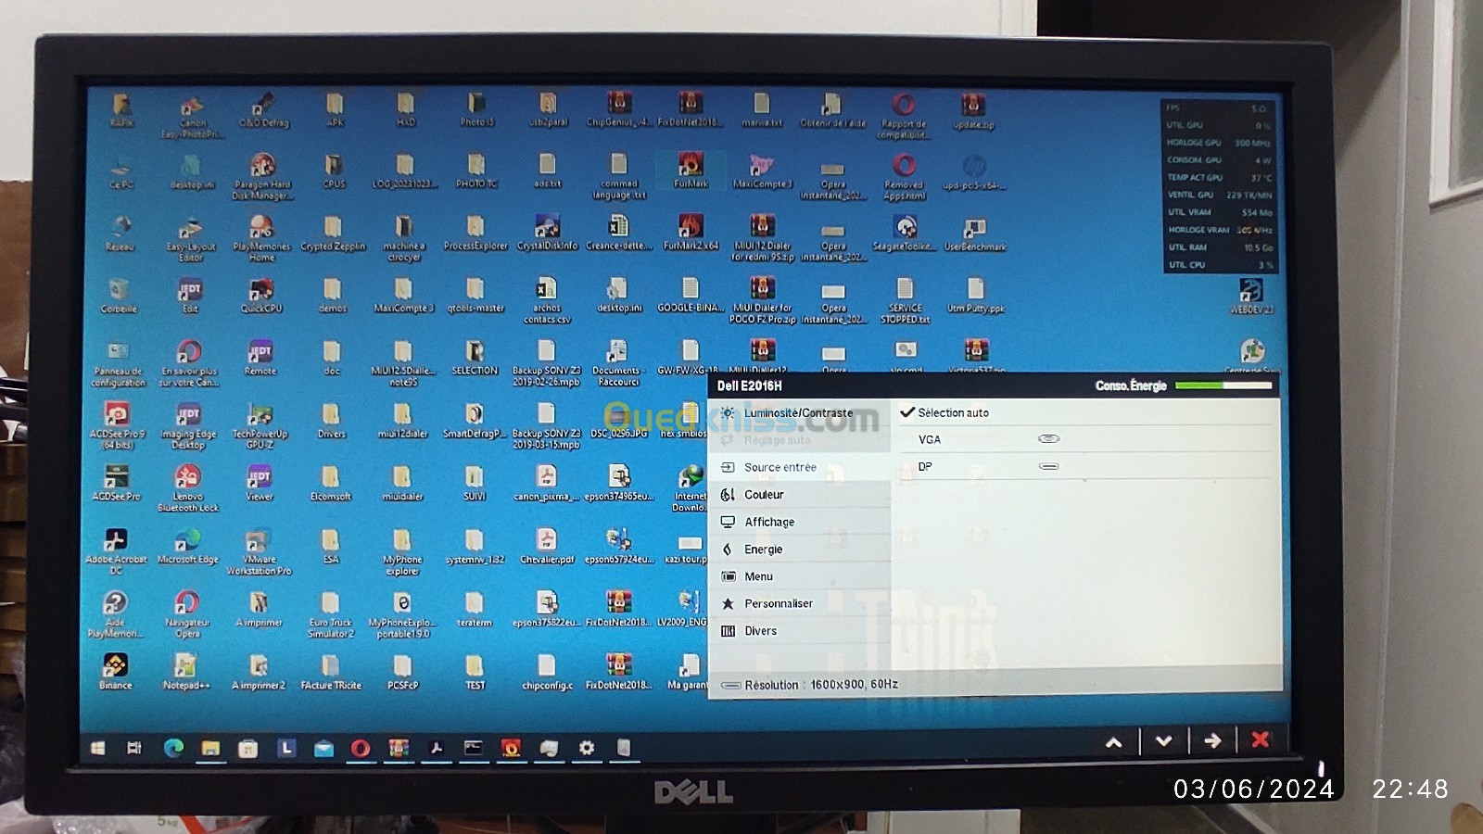Open Task View on taskbar

pyautogui.click(x=134, y=747)
